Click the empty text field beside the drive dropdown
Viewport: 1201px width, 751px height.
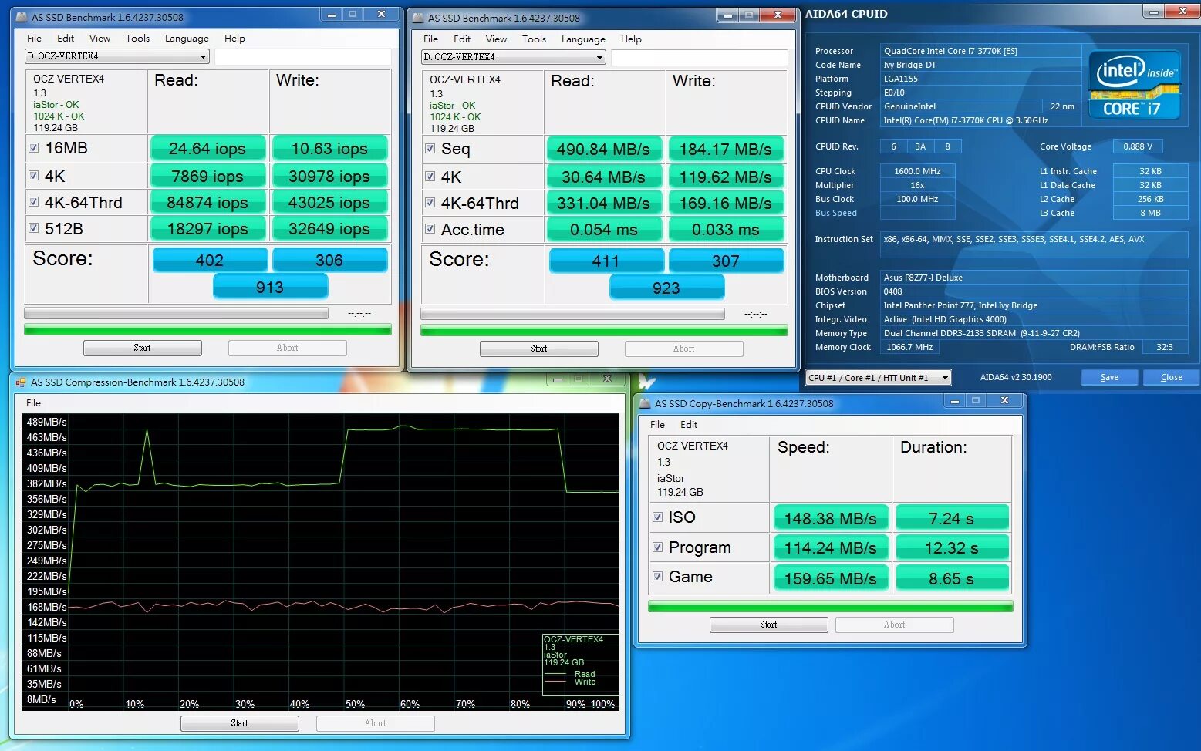[x=302, y=56]
